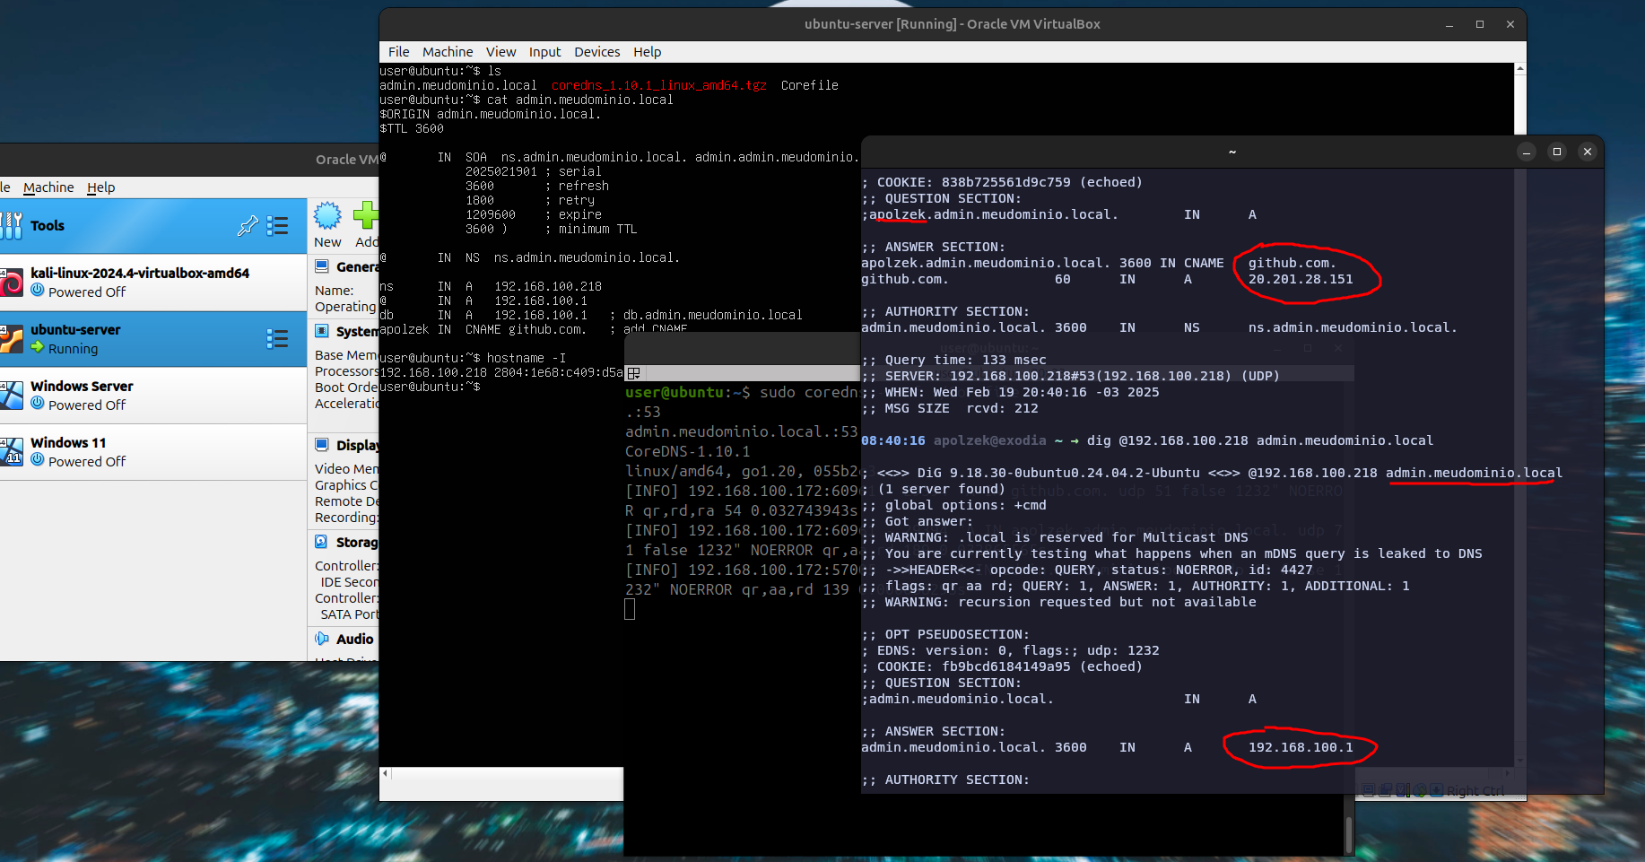Click Corefile in the ls output
This screenshot has height=862, width=1645.
click(809, 85)
